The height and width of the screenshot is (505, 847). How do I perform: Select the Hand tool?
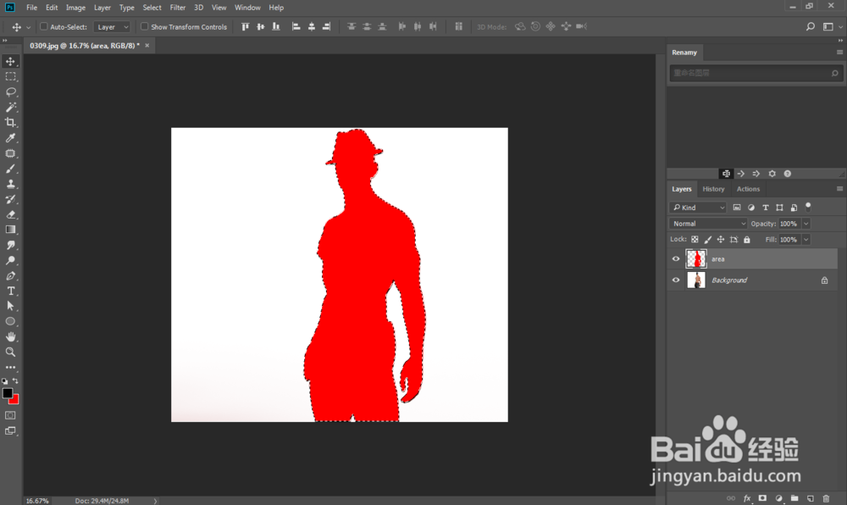[x=11, y=336]
